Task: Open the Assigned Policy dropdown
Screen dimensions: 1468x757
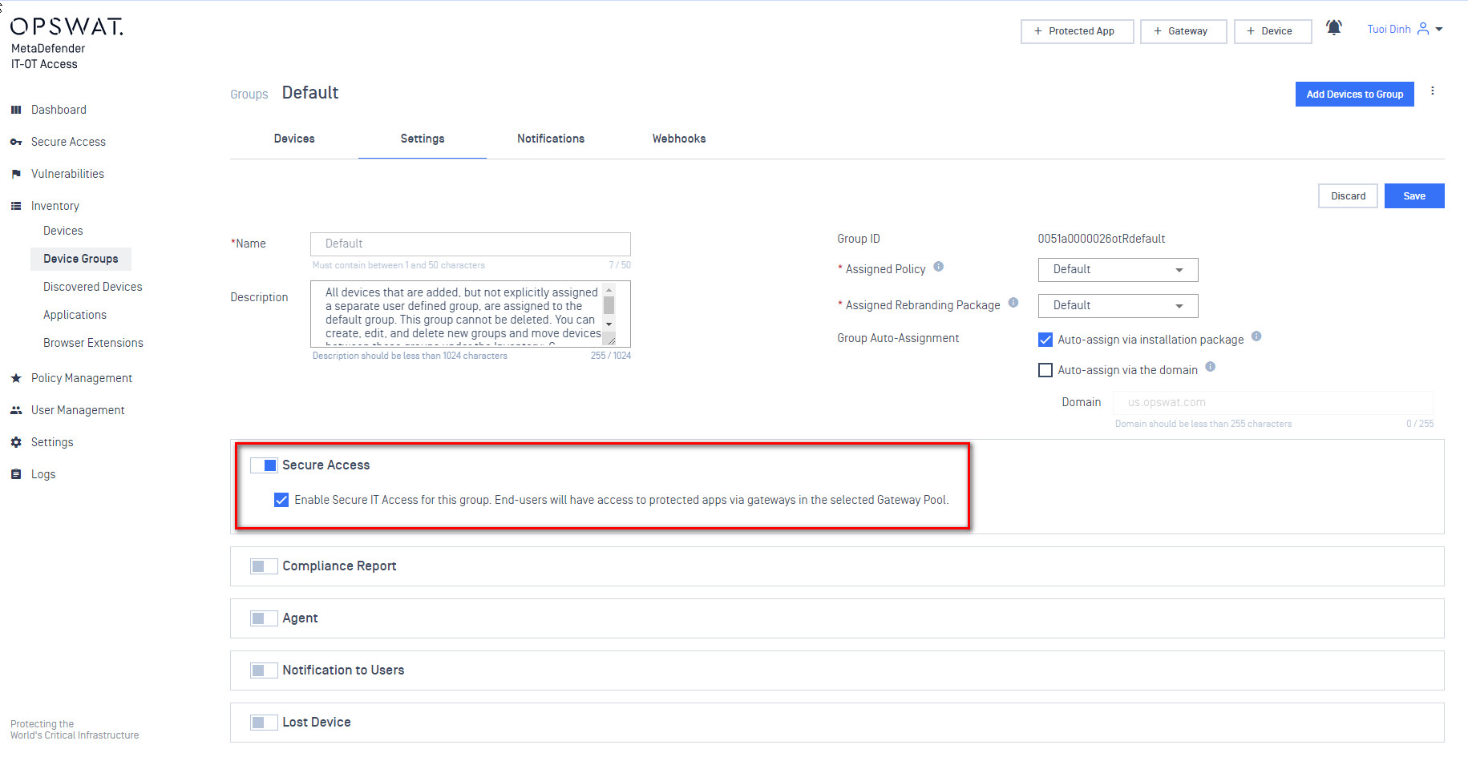Action: (1118, 270)
